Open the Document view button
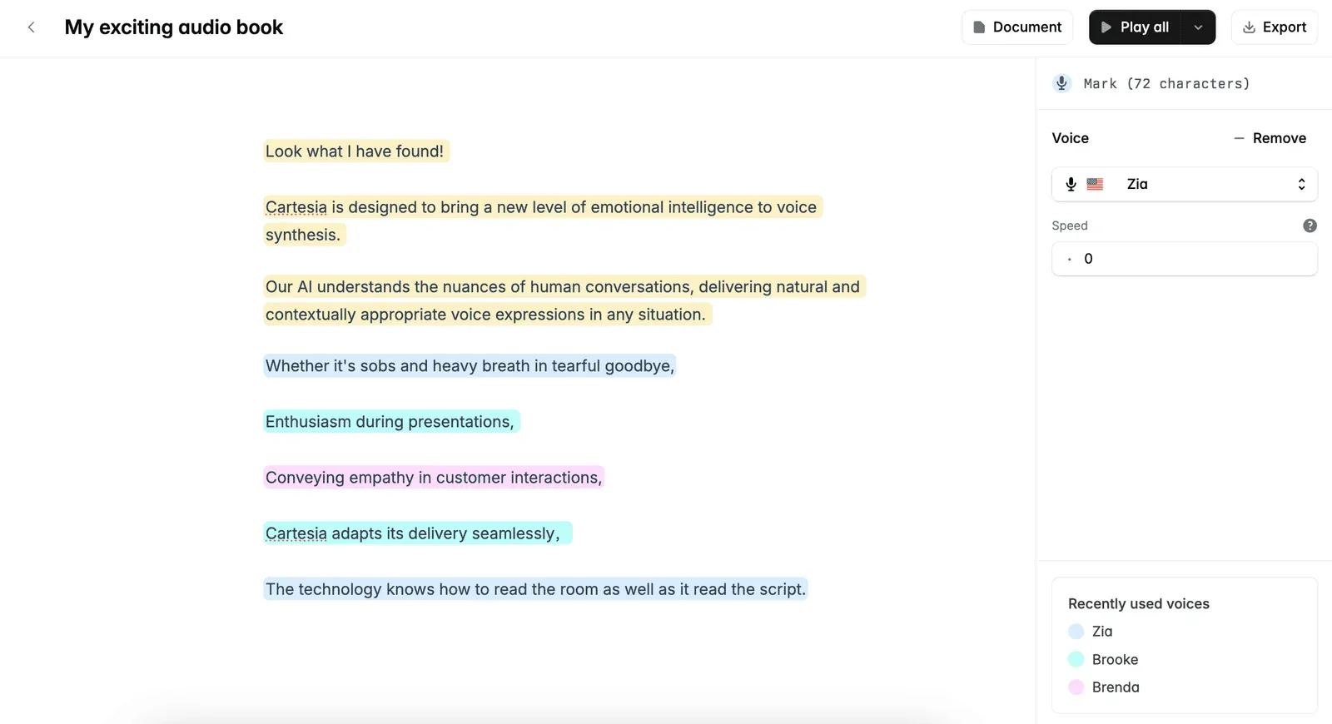Image resolution: width=1332 pixels, height=724 pixels. coord(1017,27)
